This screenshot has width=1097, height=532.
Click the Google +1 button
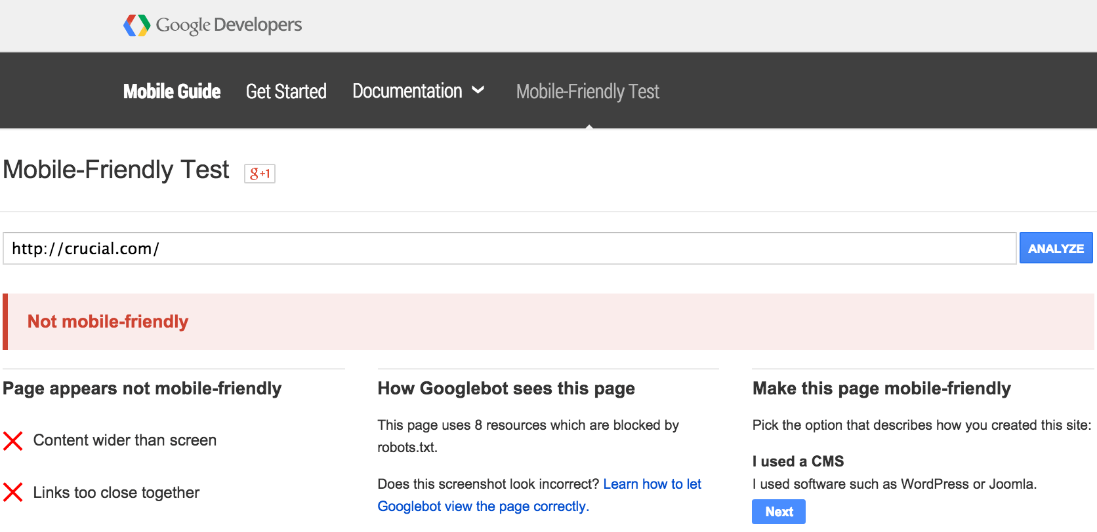pyautogui.click(x=260, y=174)
